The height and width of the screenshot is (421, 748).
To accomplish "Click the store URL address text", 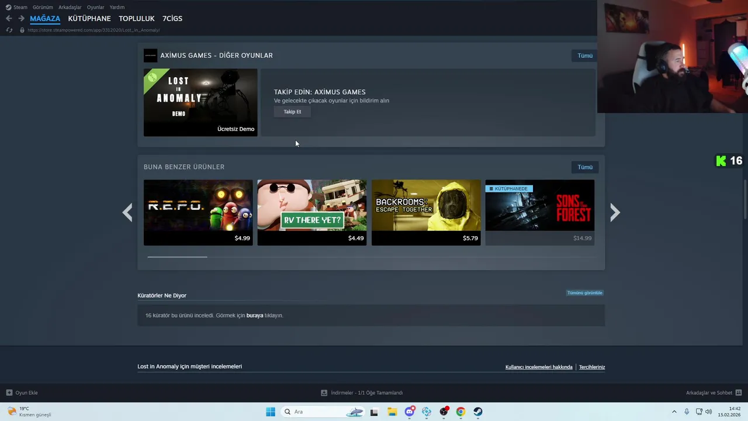I will pyautogui.click(x=93, y=30).
